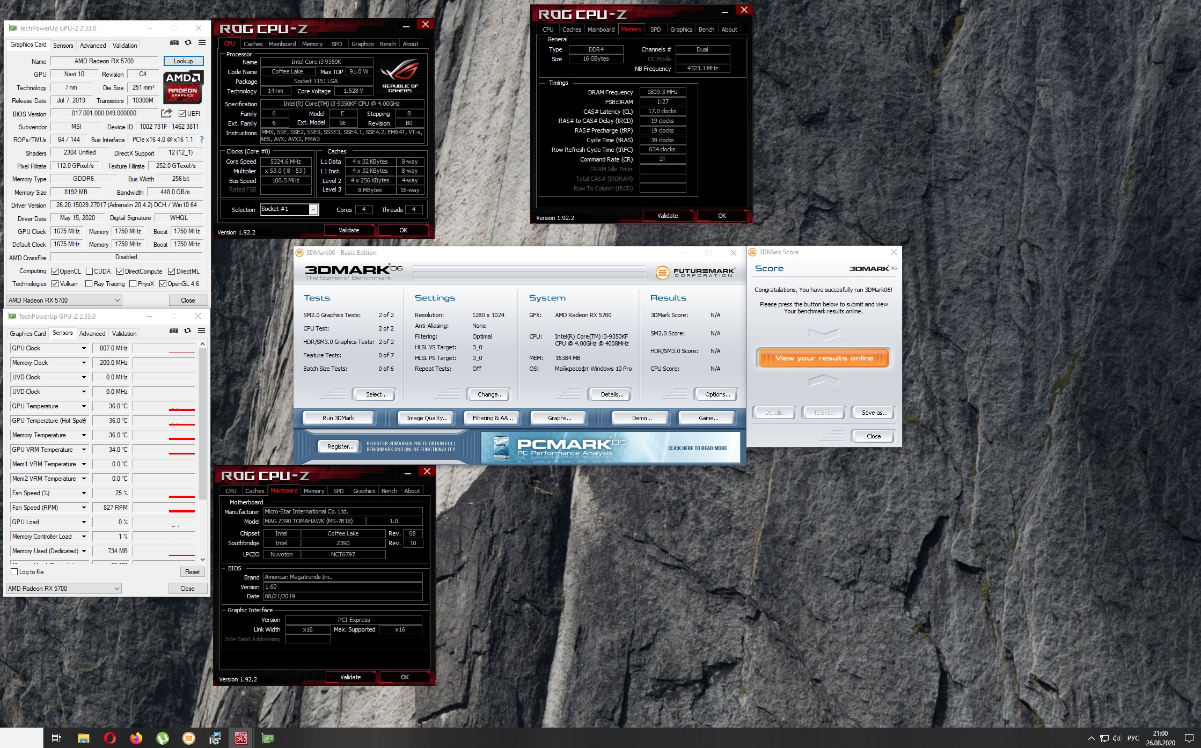Toggle the Ray Tracing checkbox
The image size is (1201, 748).
pos(89,283)
